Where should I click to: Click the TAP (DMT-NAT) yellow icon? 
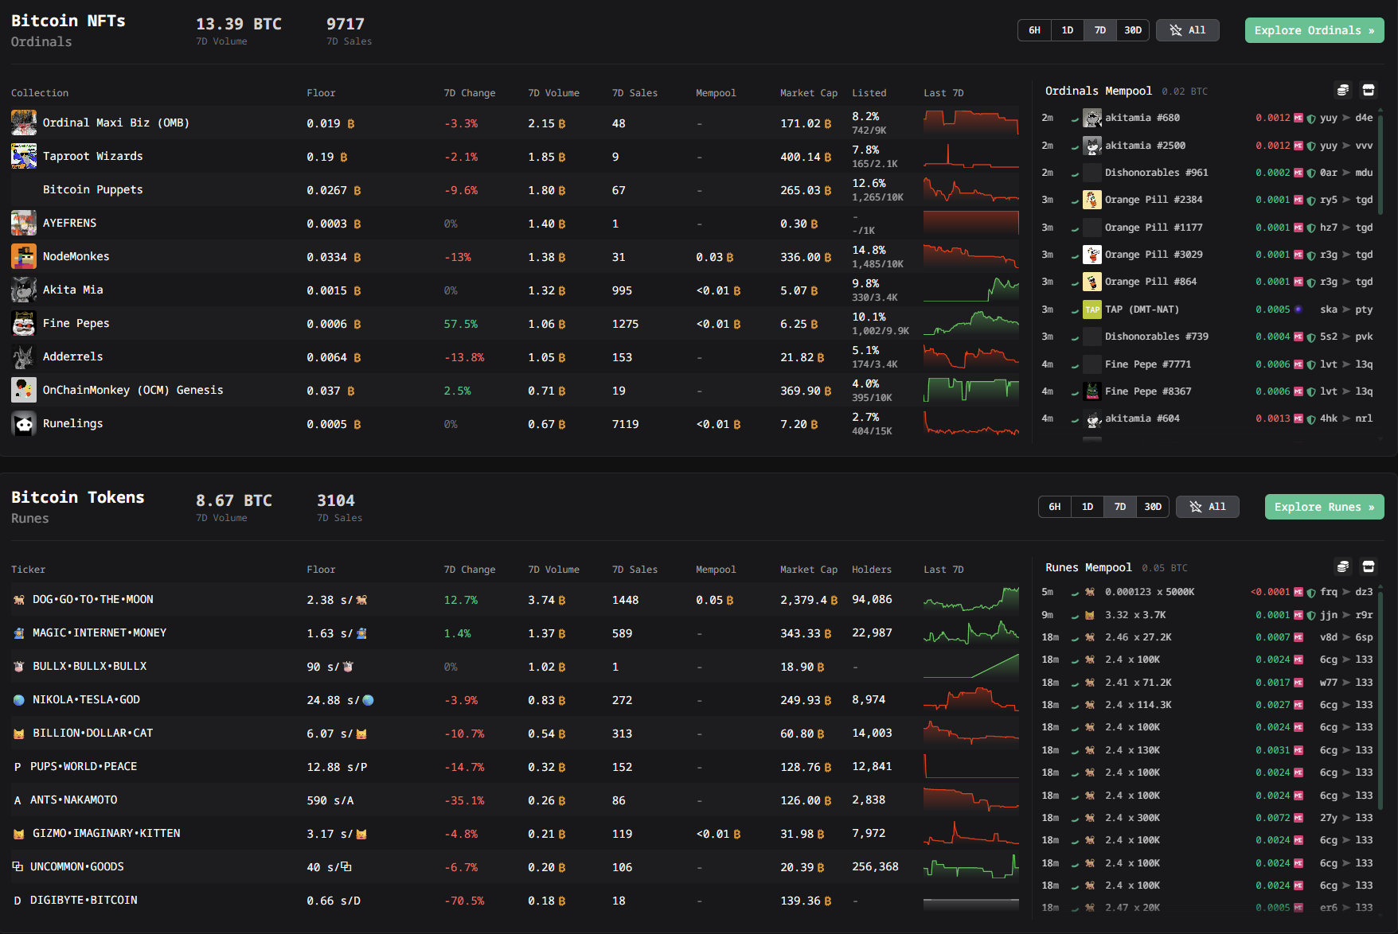(x=1092, y=309)
